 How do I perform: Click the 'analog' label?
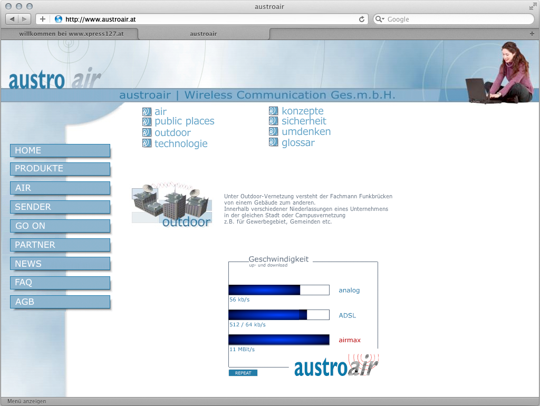(x=349, y=291)
